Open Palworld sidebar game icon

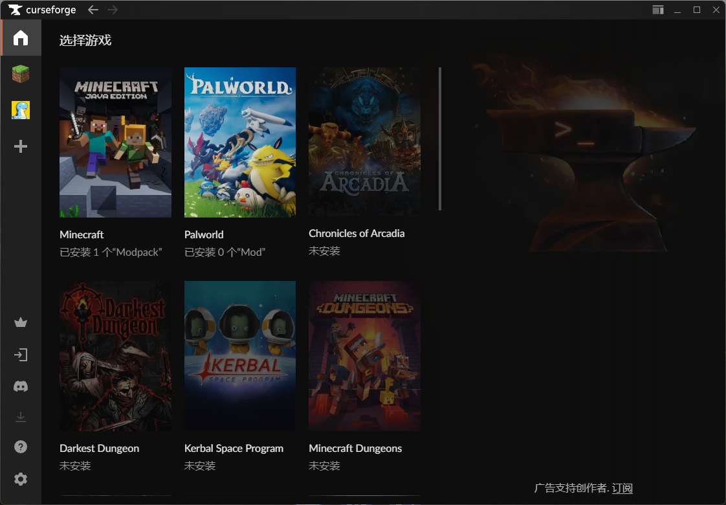21,110
